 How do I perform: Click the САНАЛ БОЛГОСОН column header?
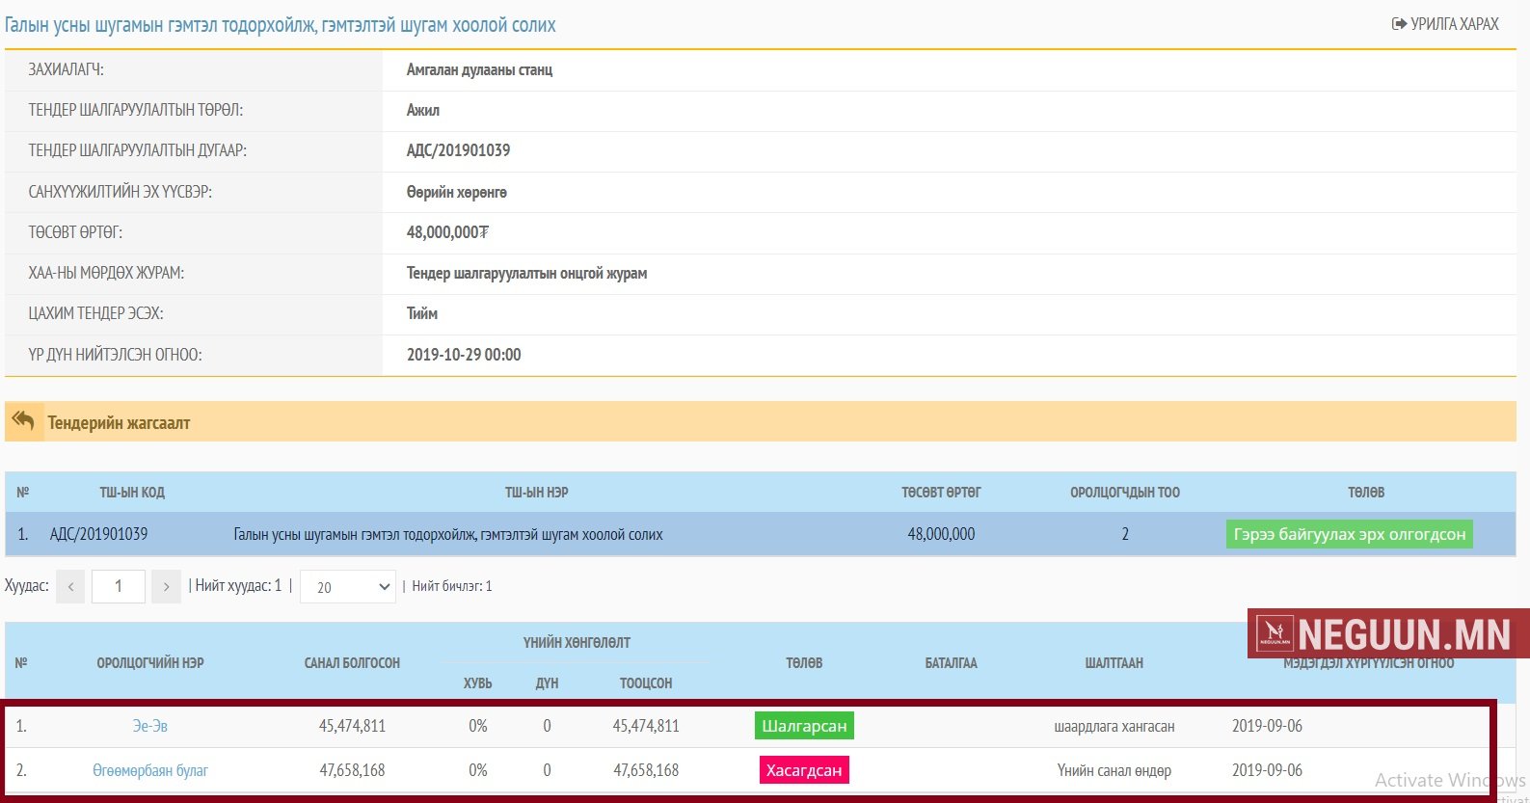[x=352, y=662]
